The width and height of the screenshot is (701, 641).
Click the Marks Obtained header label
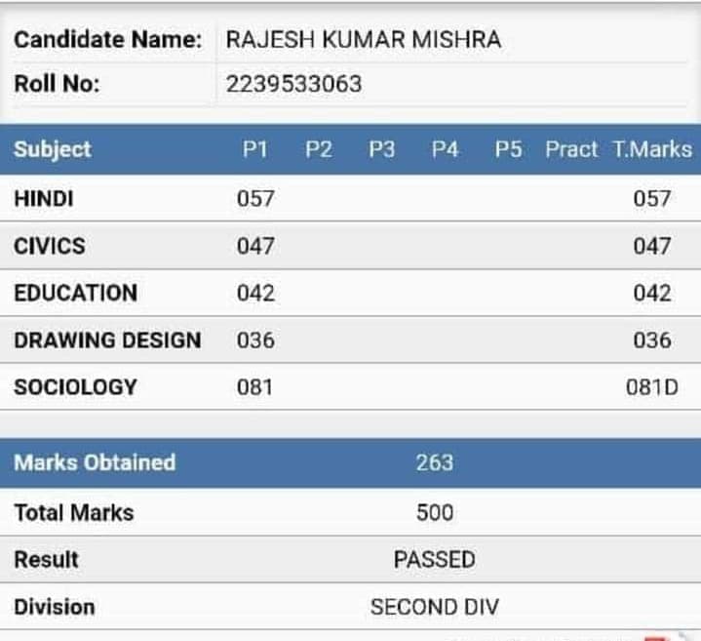(x=95, y=462)
